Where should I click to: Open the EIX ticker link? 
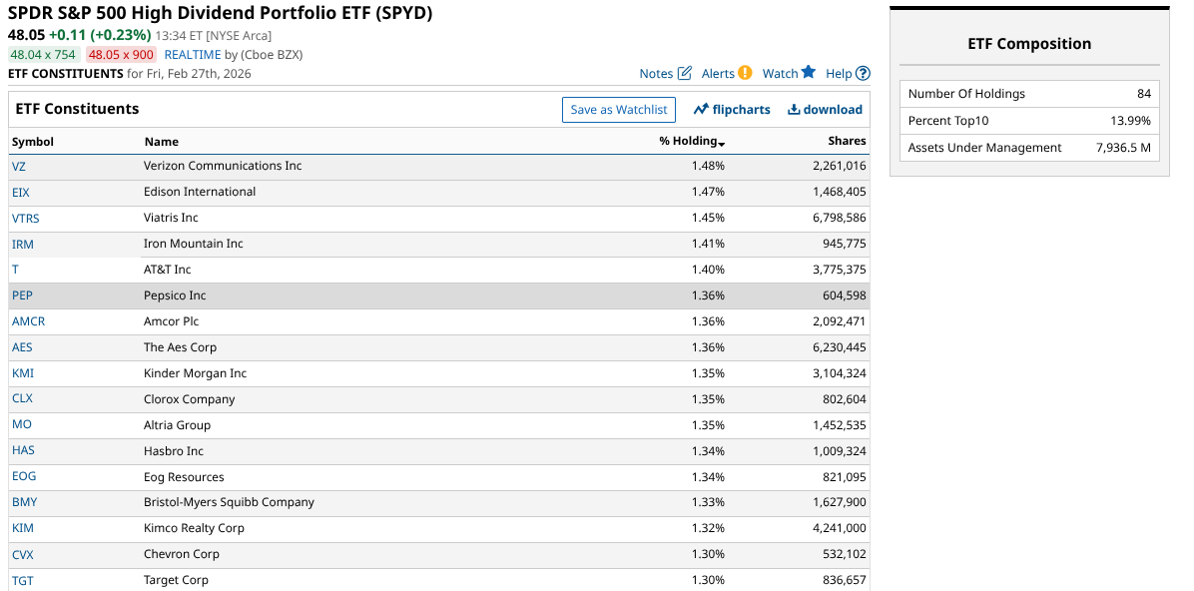tap(22, 193)
